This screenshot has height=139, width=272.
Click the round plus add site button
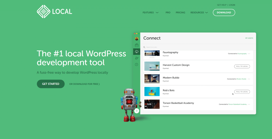click(137, 111)
